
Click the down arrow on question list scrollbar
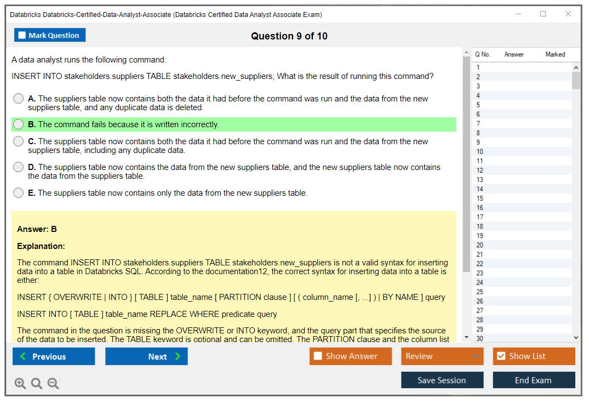[x=576, y=337]
